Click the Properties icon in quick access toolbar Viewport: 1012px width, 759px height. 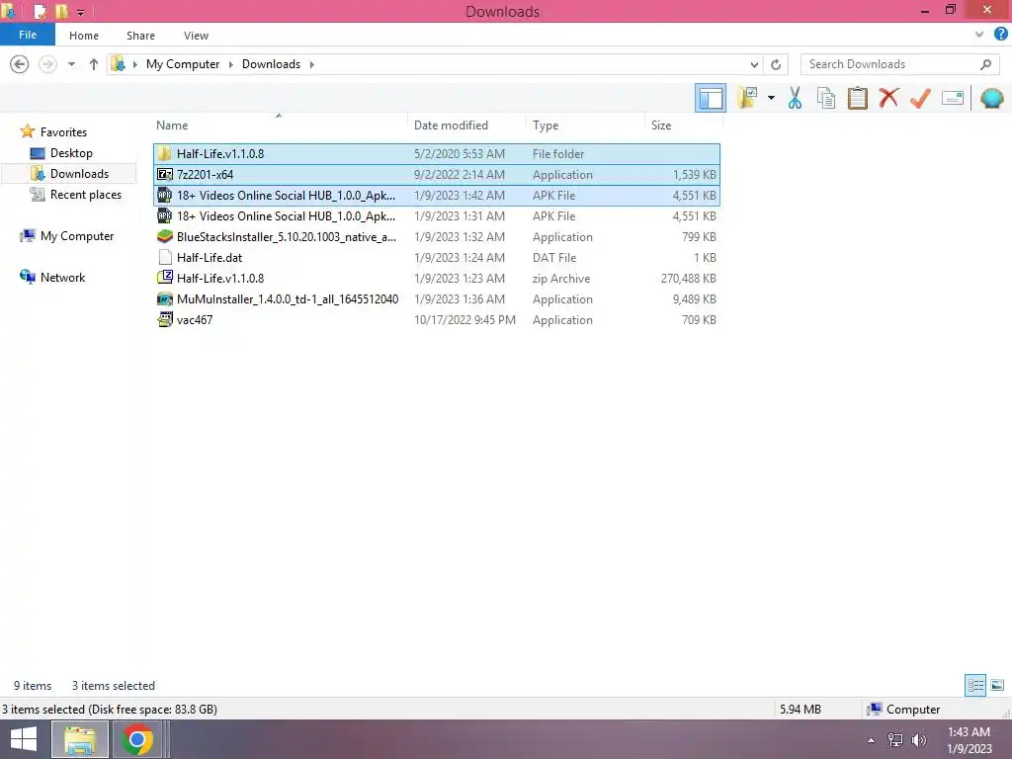(x=40, y=11)
